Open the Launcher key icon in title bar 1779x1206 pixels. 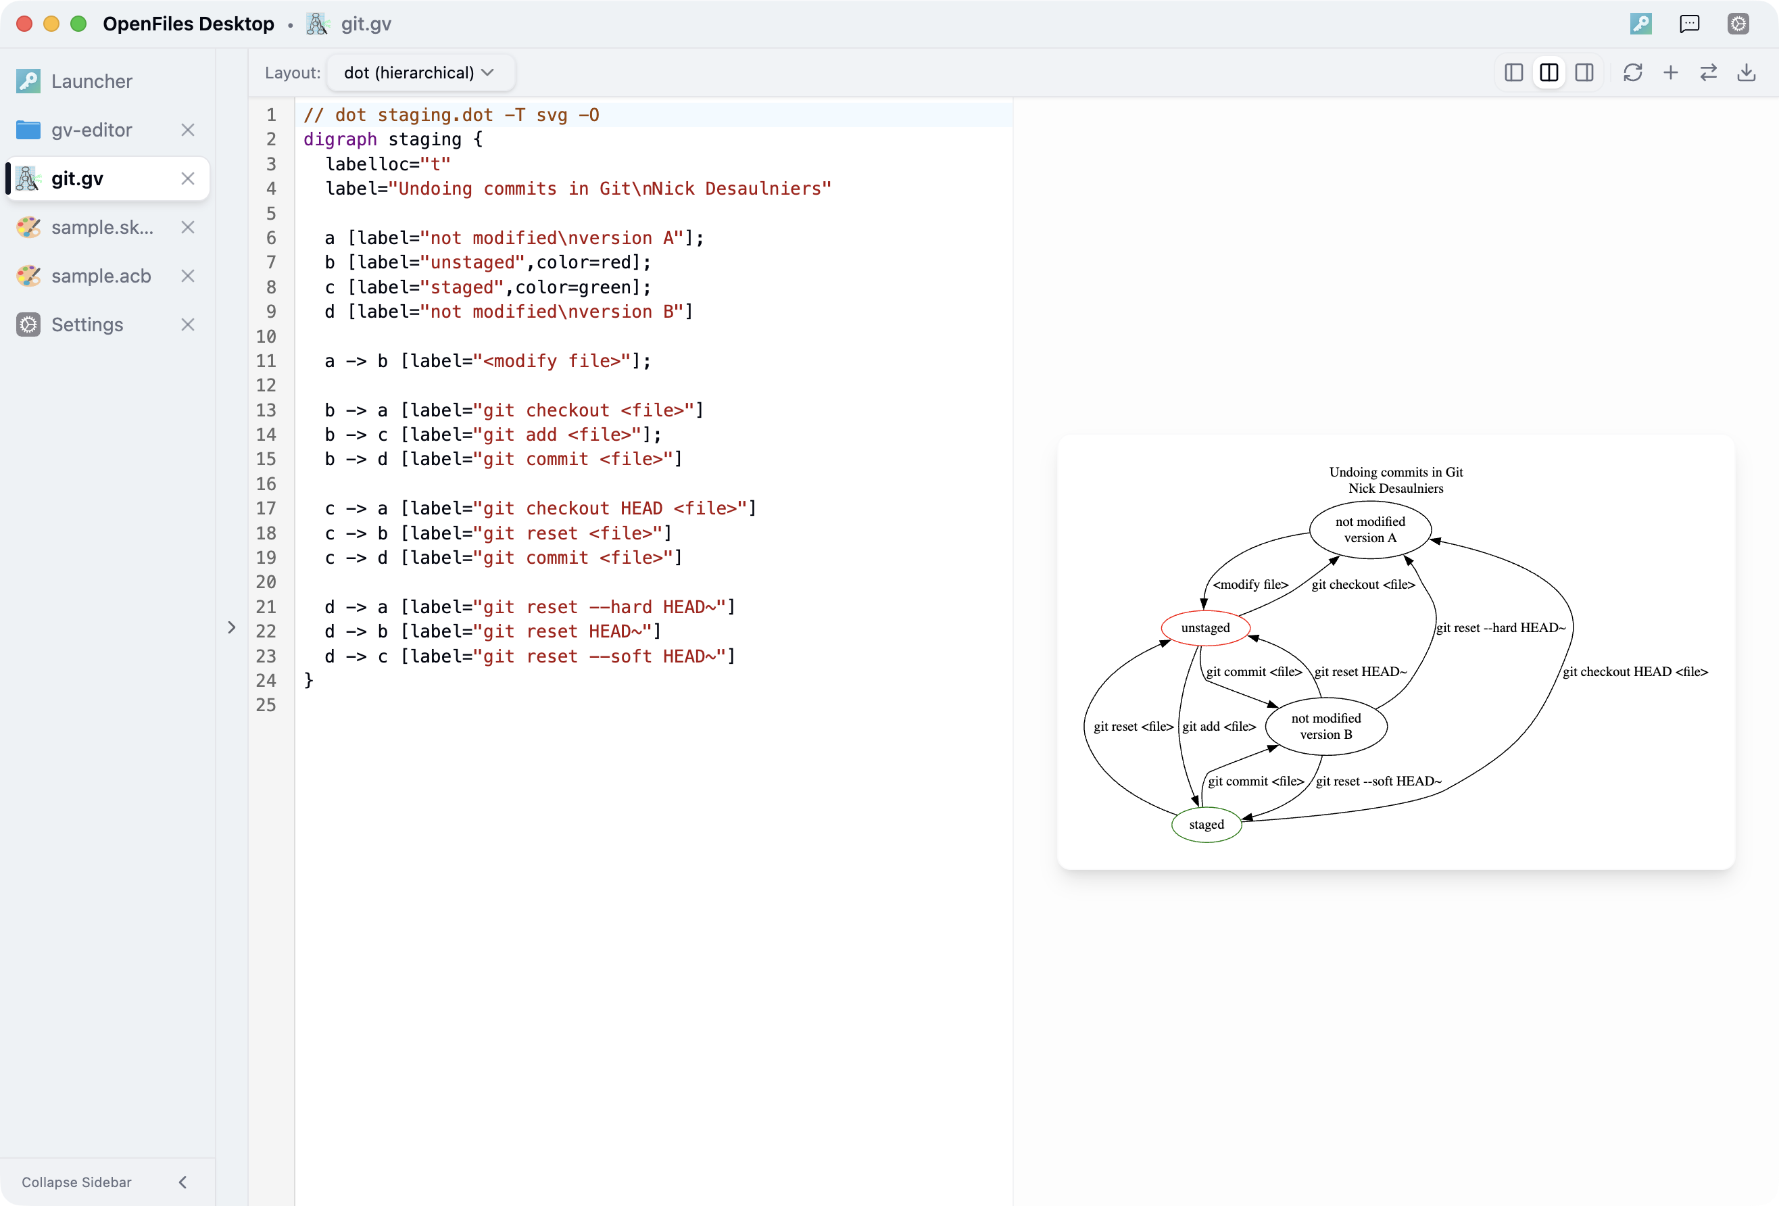(x=1640, y=24)
